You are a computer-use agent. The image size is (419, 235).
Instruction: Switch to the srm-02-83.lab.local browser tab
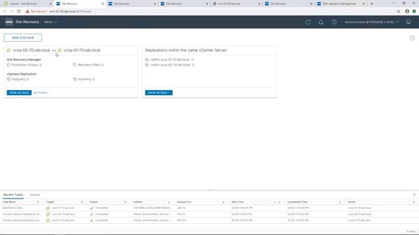pyautogui.click(x=236, y=4)
